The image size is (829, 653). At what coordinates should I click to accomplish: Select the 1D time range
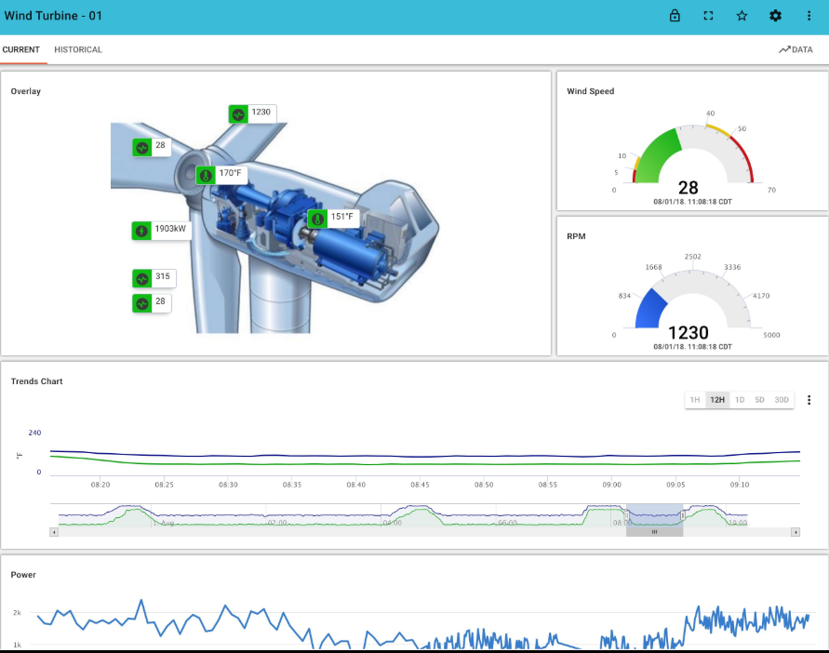(x=740, y=400)
